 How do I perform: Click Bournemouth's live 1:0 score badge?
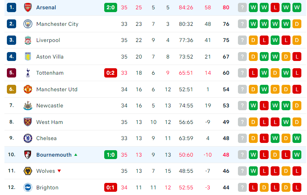111,155
